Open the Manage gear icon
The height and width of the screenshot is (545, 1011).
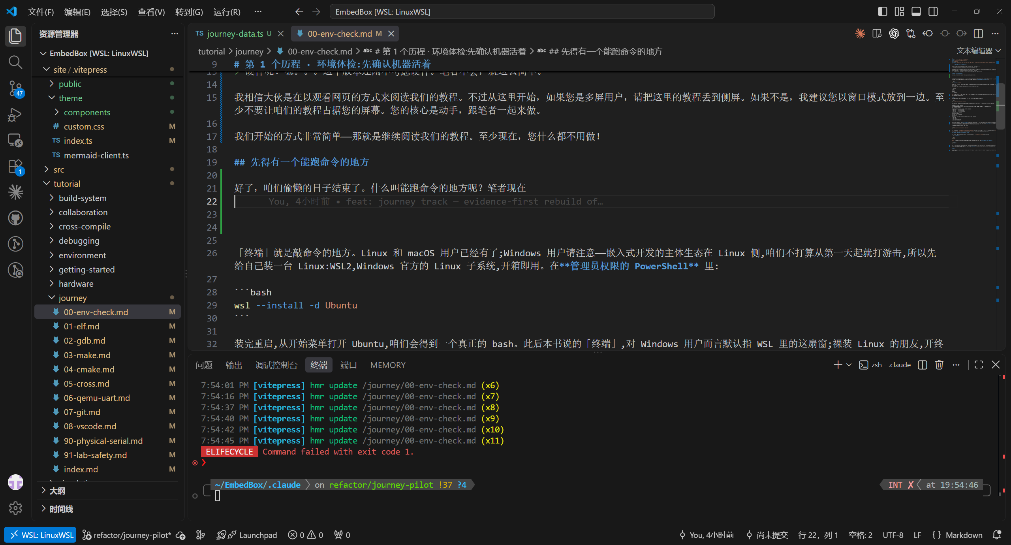coord(15,508)
